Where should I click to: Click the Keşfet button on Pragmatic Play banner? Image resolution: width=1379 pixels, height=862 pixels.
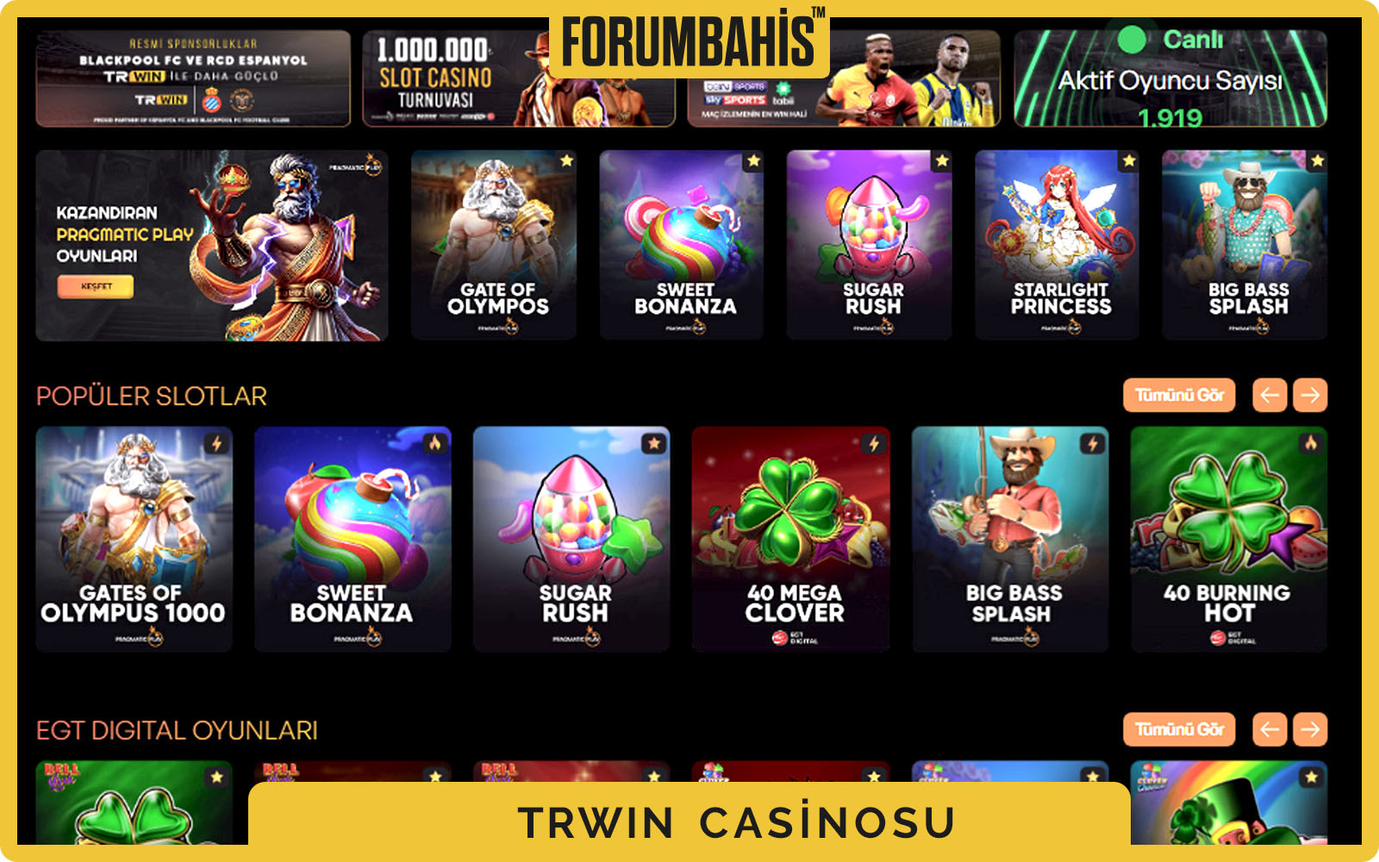96,286
